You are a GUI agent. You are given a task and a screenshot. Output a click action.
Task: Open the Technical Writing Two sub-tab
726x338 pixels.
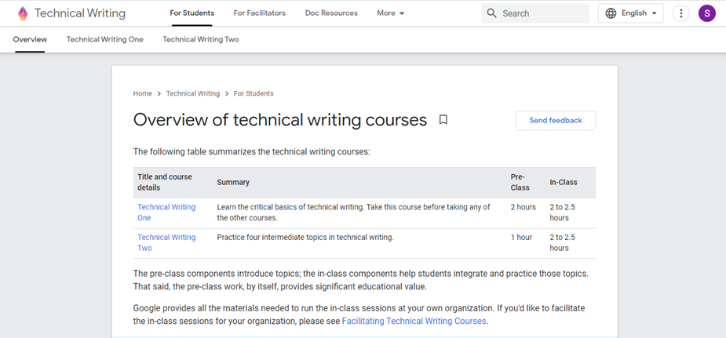[200, 39]
